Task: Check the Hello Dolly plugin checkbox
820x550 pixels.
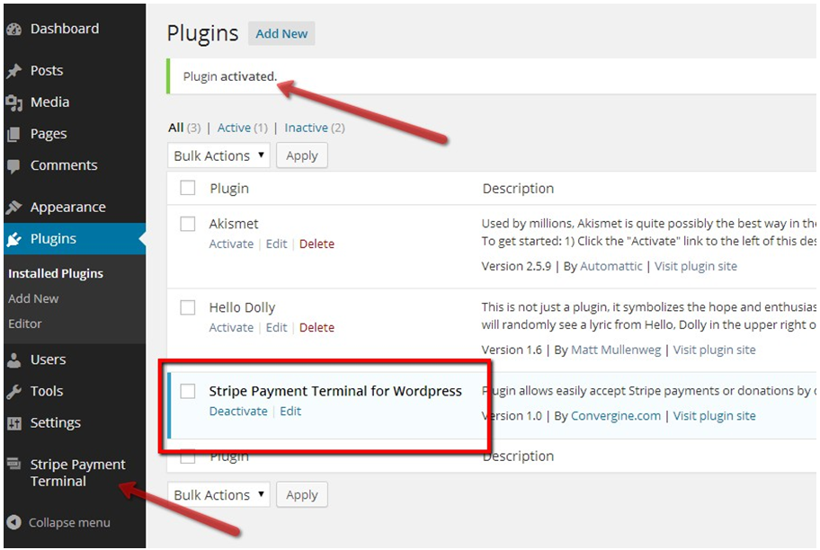Action: (188, 307)
